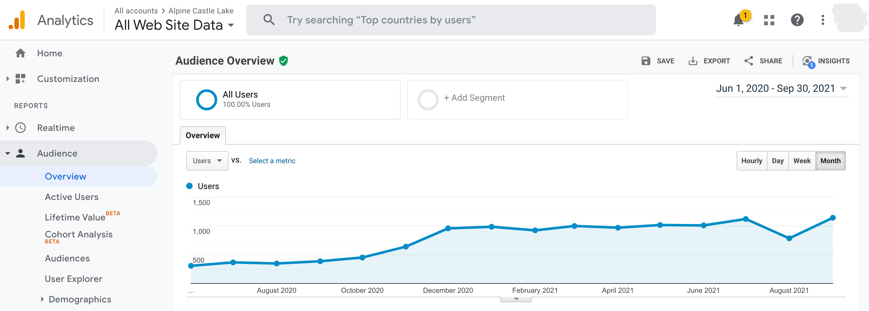
Task: Click the Export download icon
Action: 693,61
